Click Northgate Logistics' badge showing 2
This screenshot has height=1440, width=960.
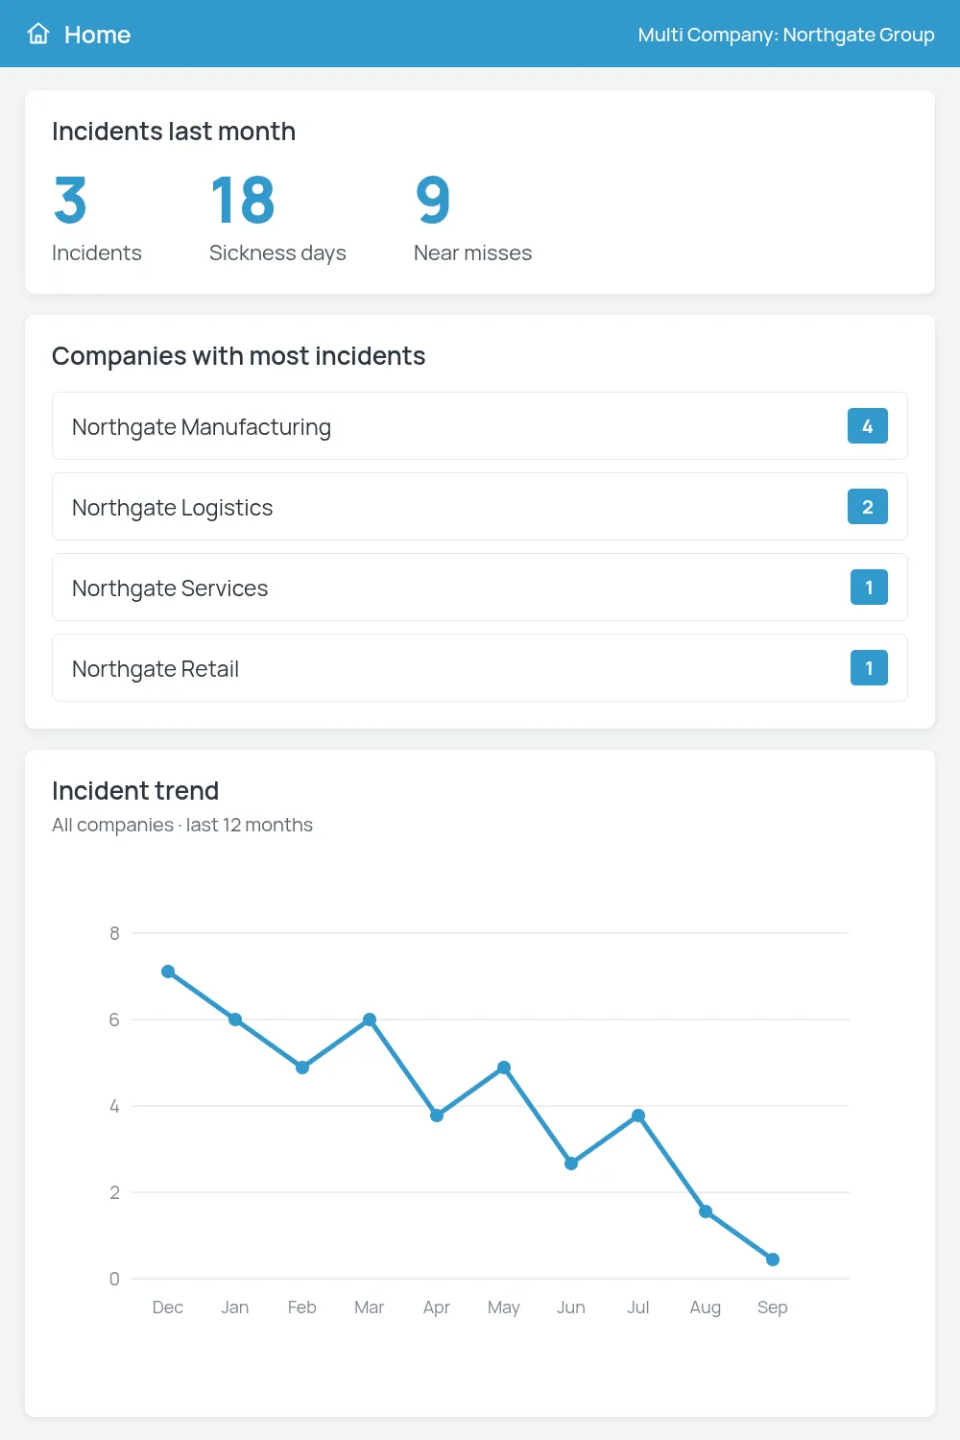coord(868,507)
